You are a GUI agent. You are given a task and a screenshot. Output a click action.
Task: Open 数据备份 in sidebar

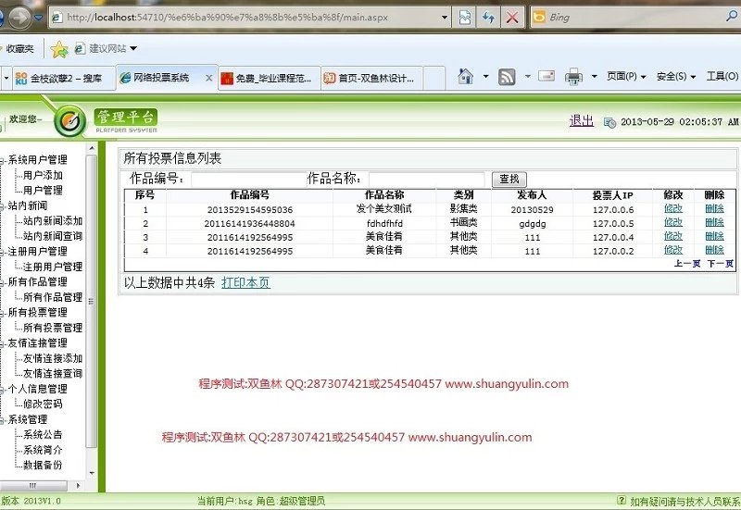point(43,466)
